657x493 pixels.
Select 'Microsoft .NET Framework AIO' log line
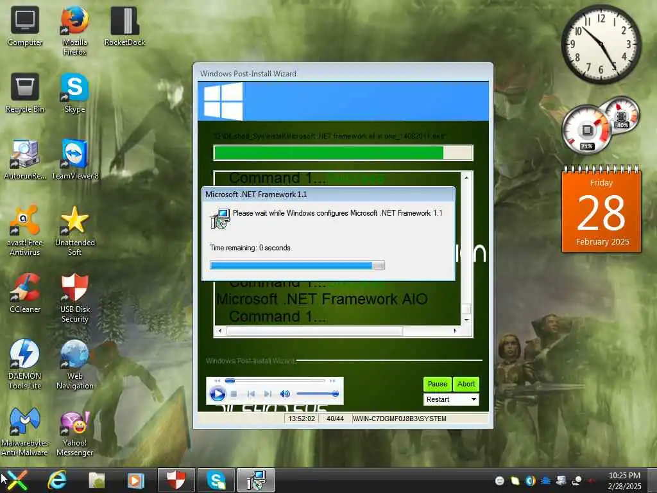coord(322,299)
